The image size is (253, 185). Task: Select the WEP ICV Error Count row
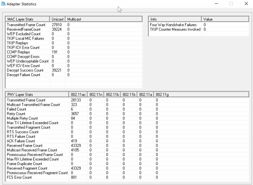tap(74, 66)
